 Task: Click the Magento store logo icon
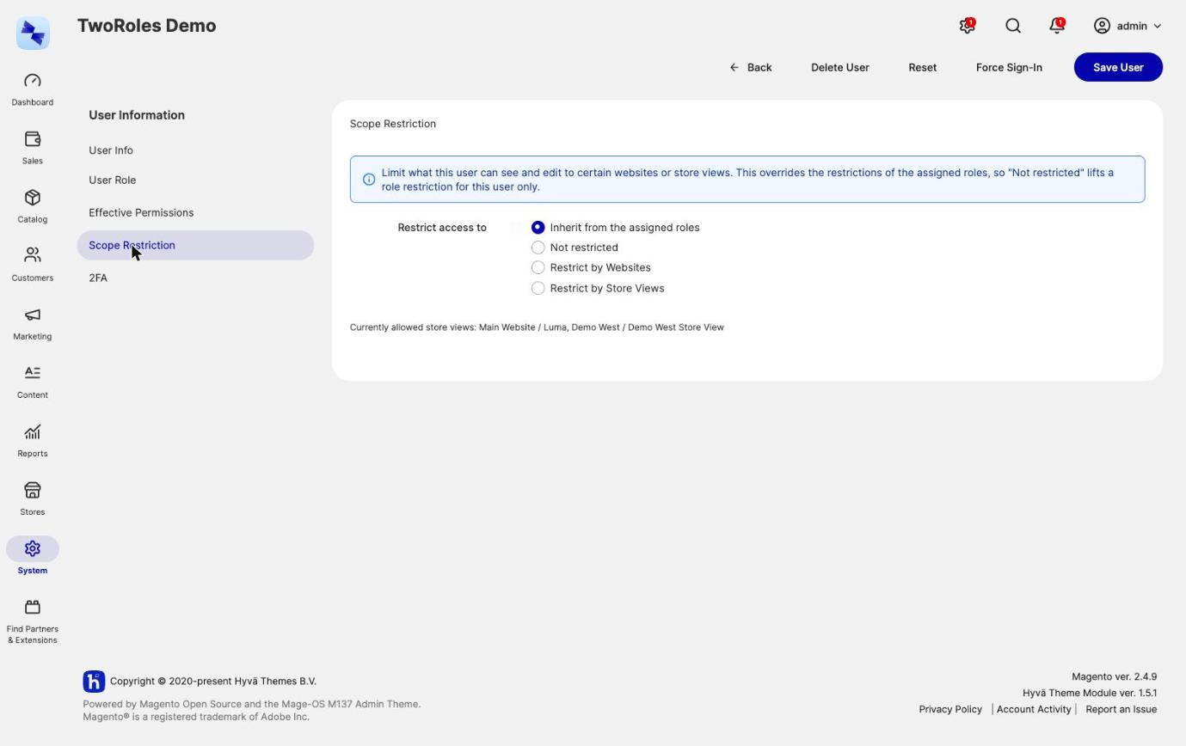tap(33, 33)
